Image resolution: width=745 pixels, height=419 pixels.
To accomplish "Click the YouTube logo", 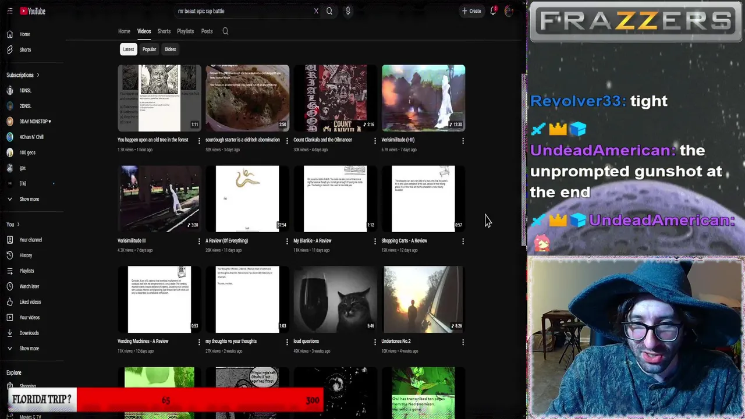I will (x=33, y=11).
